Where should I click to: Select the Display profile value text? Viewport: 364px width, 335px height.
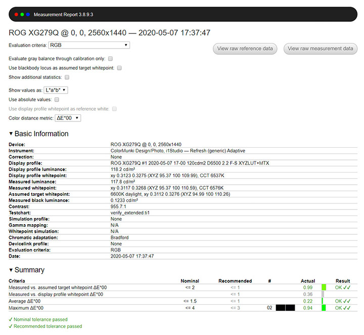click(190, 163)
